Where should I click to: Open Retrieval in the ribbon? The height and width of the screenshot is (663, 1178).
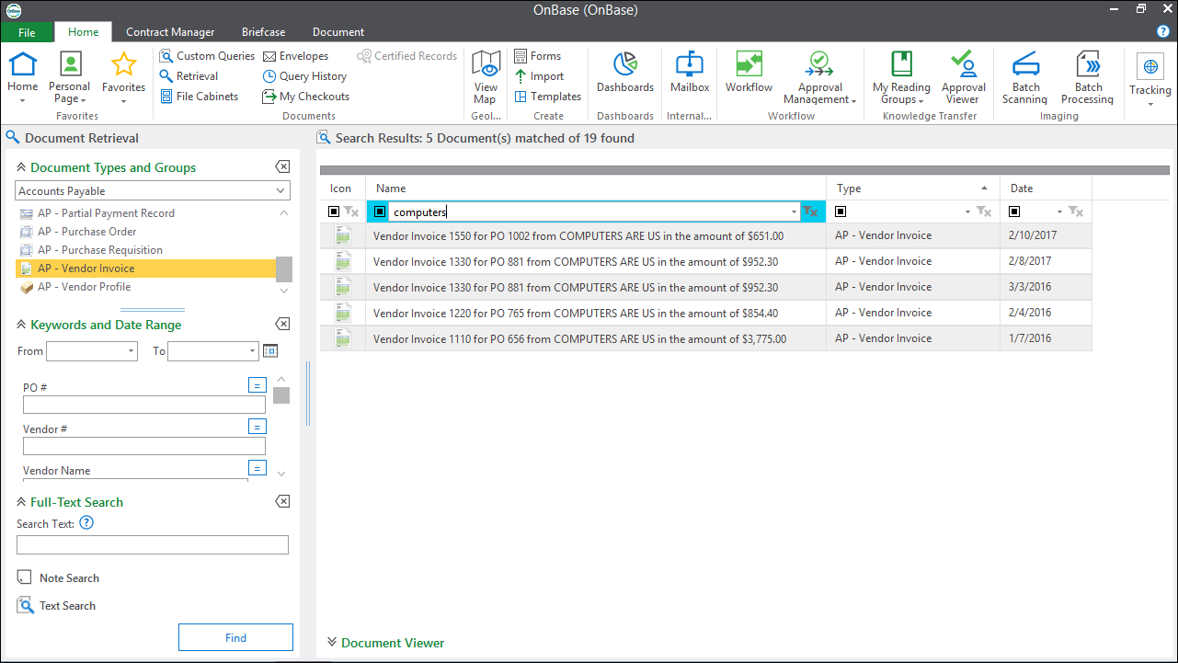pos(189,76)
